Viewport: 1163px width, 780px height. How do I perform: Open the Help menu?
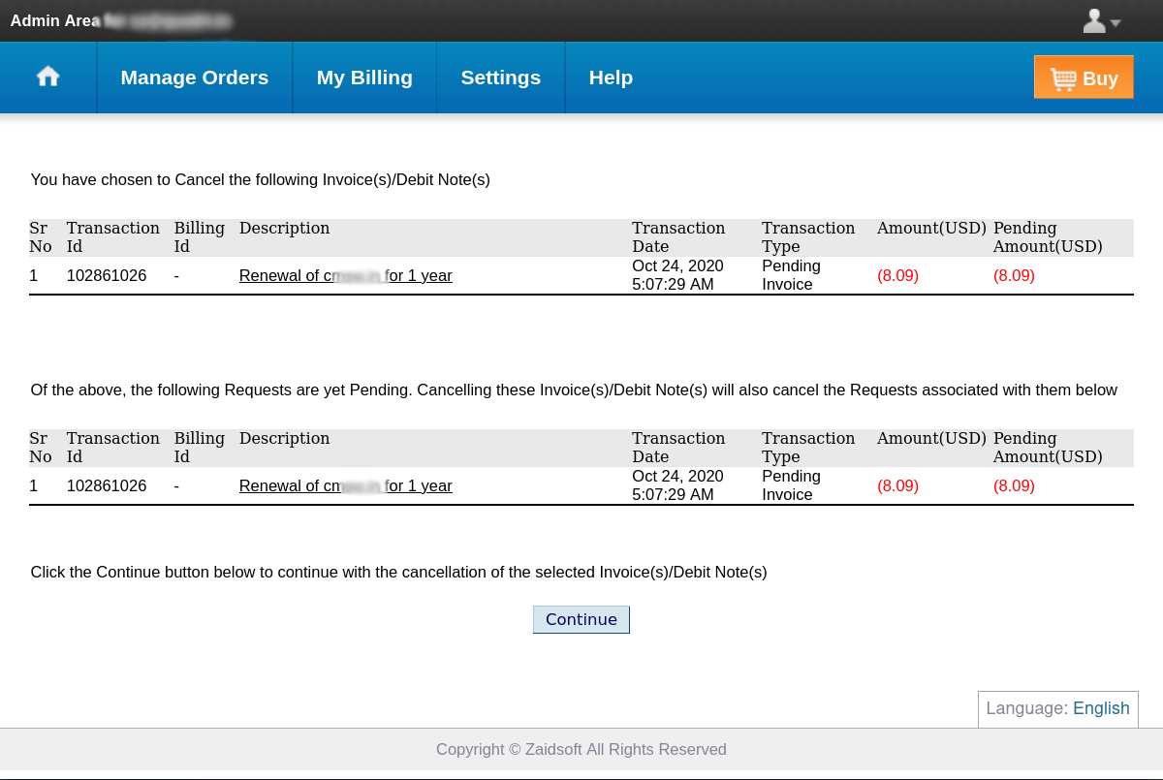pyautogui.click(x=611, y=78)
